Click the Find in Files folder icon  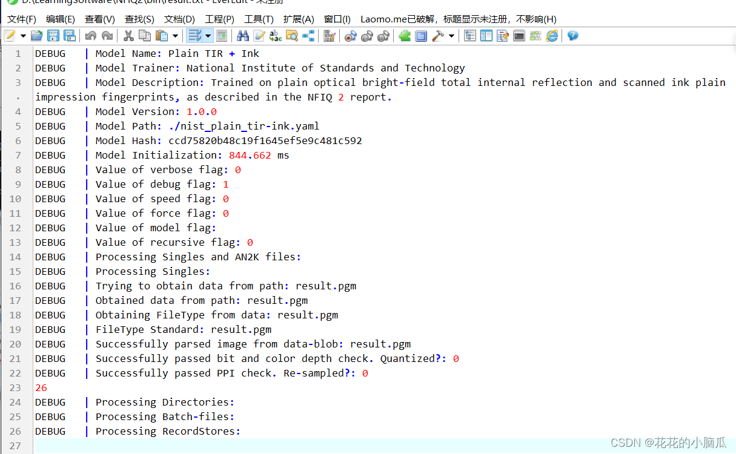tap(292, 36)
